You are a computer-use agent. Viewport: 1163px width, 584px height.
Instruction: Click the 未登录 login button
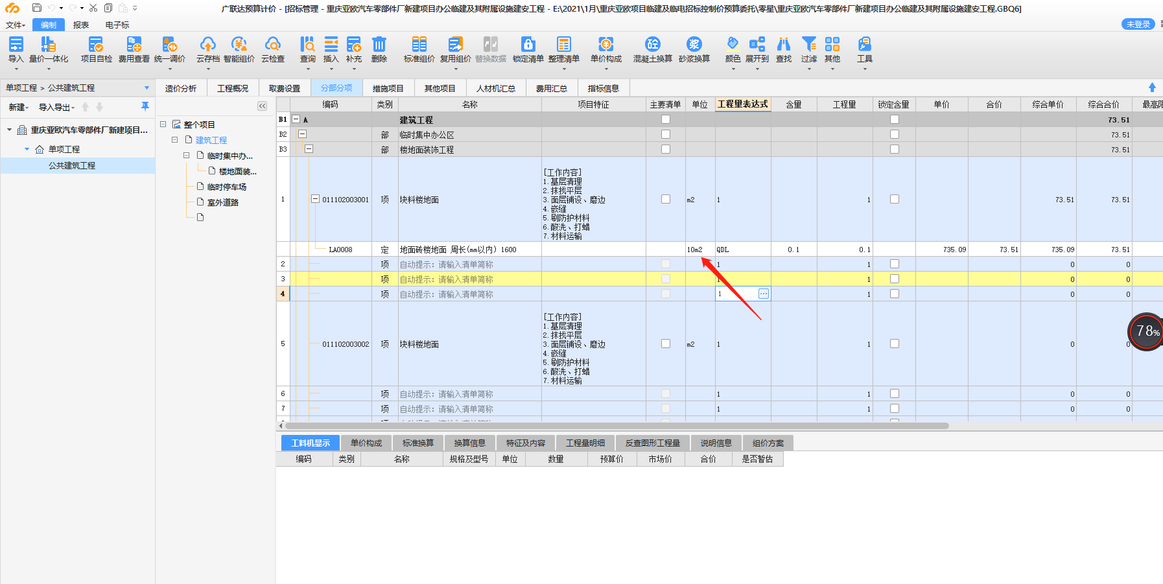(1138, 24)
